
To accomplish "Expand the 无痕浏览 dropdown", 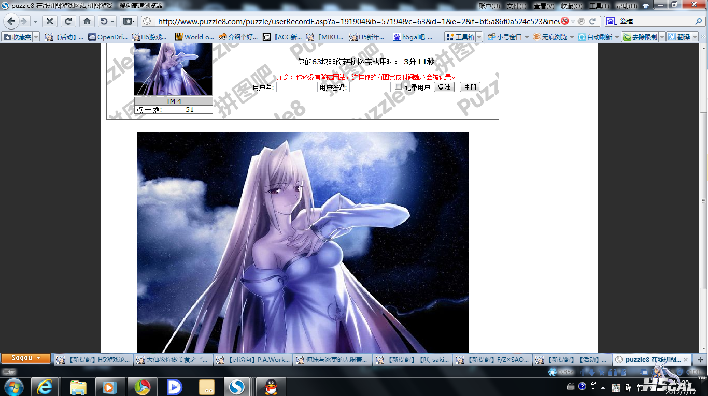I will click(x=572, y=37).
